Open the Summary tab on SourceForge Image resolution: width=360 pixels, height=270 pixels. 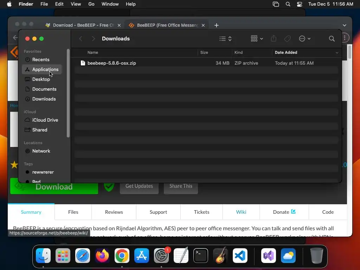31,212
